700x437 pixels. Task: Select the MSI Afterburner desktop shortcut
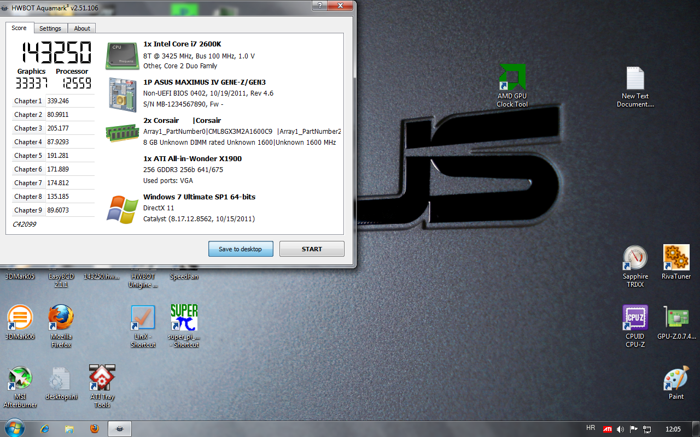tap(20, 387)
